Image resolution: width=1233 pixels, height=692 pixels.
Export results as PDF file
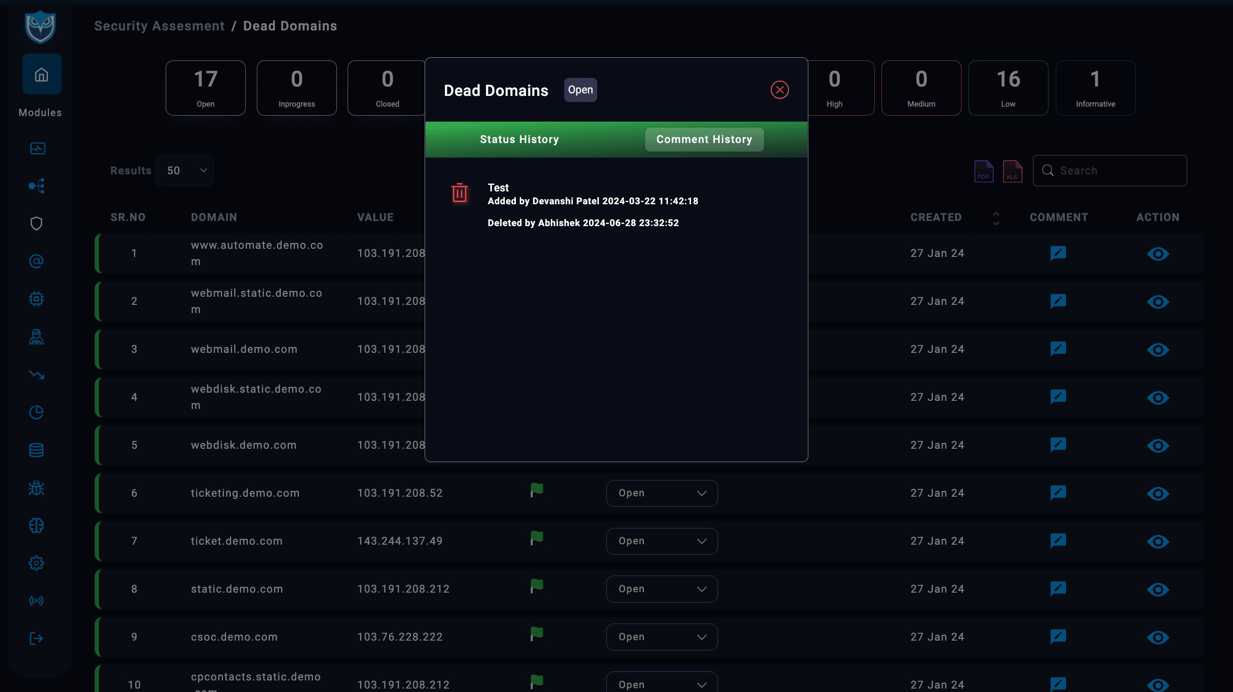point(983,171)
